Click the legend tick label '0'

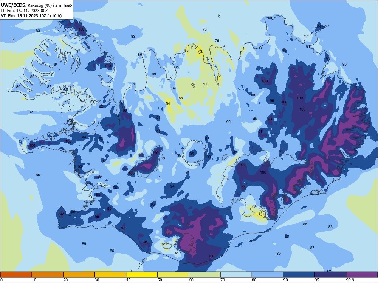pos(2,280)
